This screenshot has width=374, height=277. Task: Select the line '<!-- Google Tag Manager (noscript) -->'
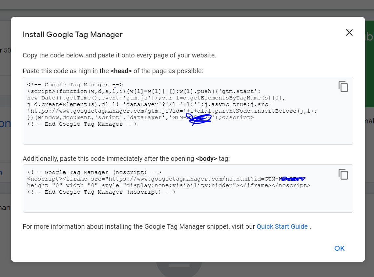94,172
